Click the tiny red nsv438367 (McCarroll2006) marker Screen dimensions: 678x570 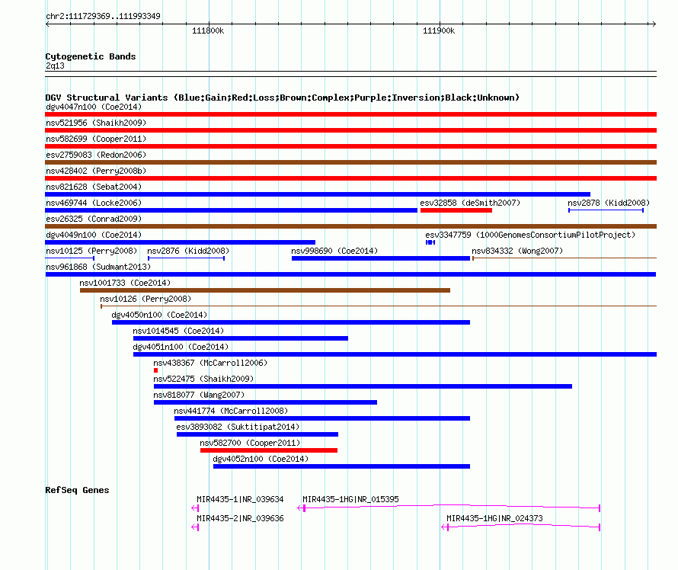pyautogui.click(x=155, y=370)
